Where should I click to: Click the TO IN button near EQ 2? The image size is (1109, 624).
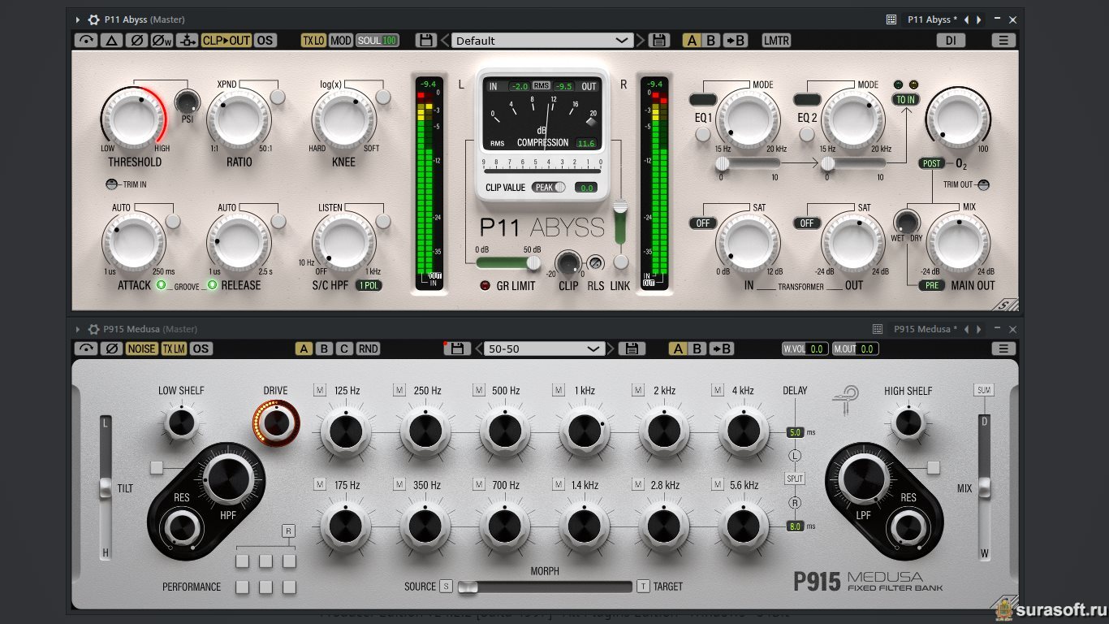click(905, 100)
